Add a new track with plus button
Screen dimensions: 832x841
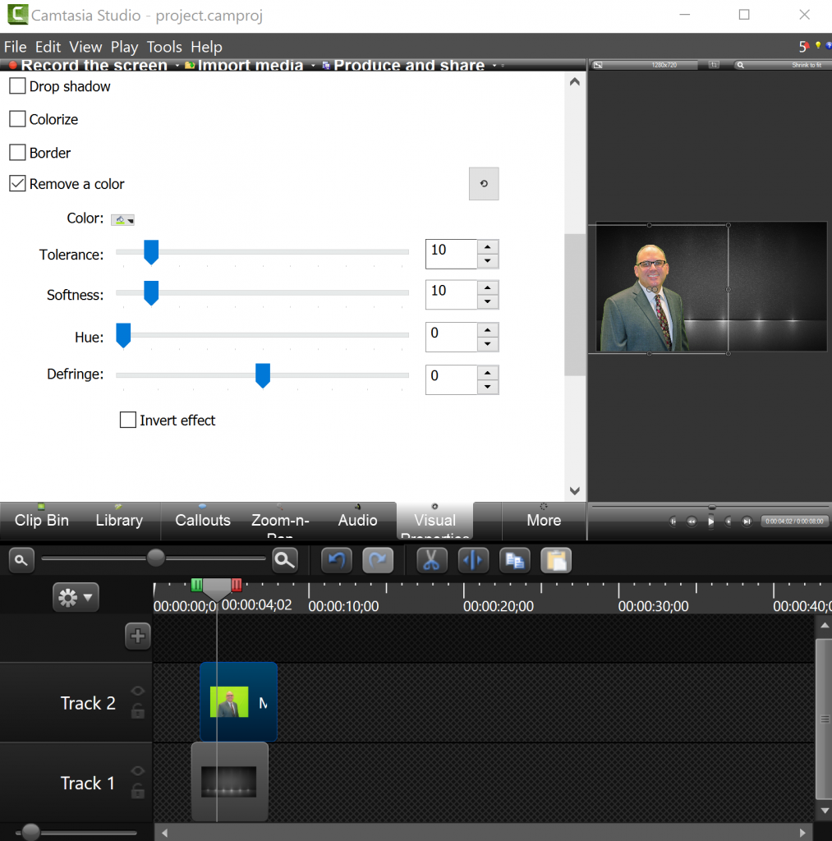tap(137, 636)
